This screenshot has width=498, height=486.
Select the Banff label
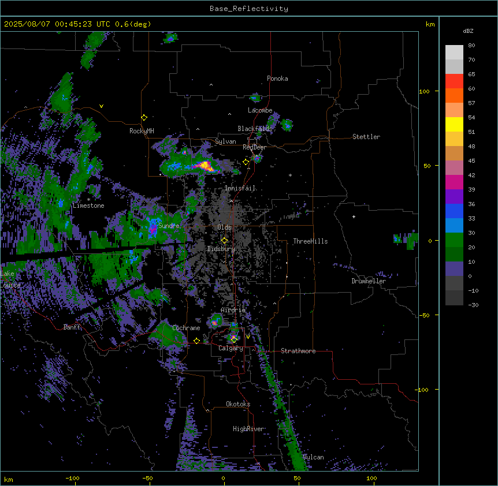pyautogui.click(x=72, y=327)
